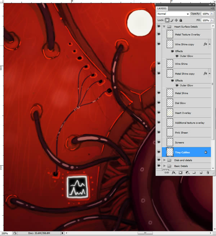Toggle visibility of Wire Shine copy layer
Viewport: 216px width, 236px height.
[159, 44]
